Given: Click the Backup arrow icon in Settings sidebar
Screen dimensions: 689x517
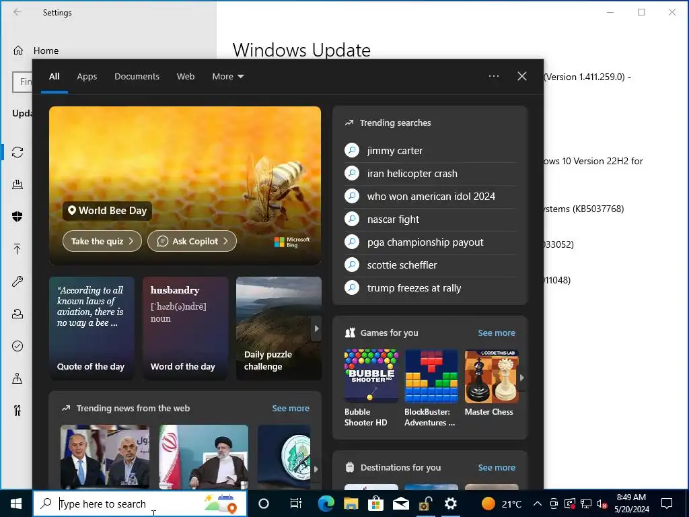Looking at the screenshot, I should [17, 249].
